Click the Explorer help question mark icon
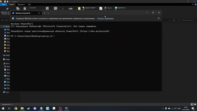This screenshot has height=111, width=197. [196, 4]
